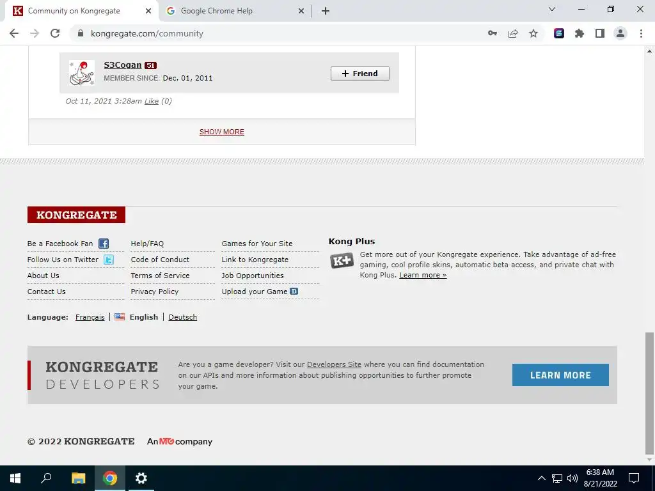Click Chrome icon in taskbar
The width and height of the screenshot is (655, 491).
tap(110, 478)
